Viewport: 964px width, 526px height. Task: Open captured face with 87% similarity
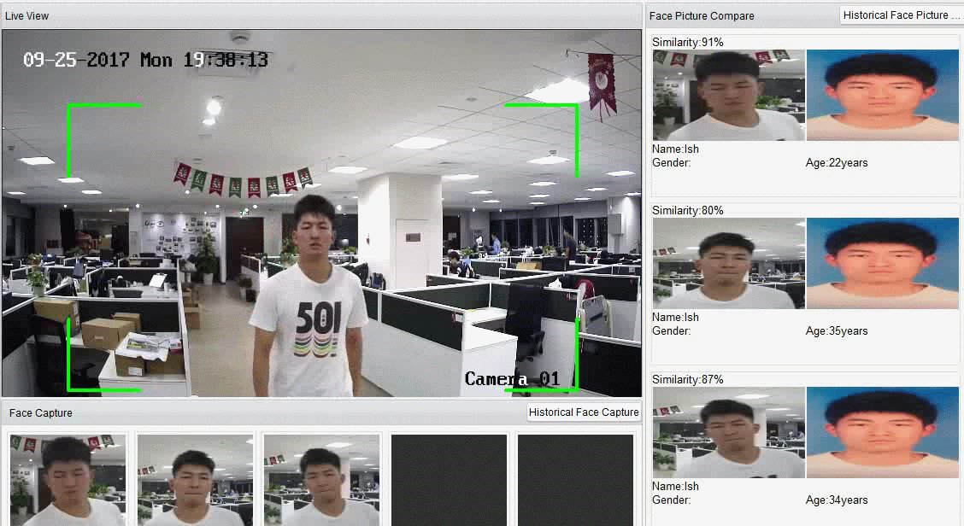(x=728, y=433)
